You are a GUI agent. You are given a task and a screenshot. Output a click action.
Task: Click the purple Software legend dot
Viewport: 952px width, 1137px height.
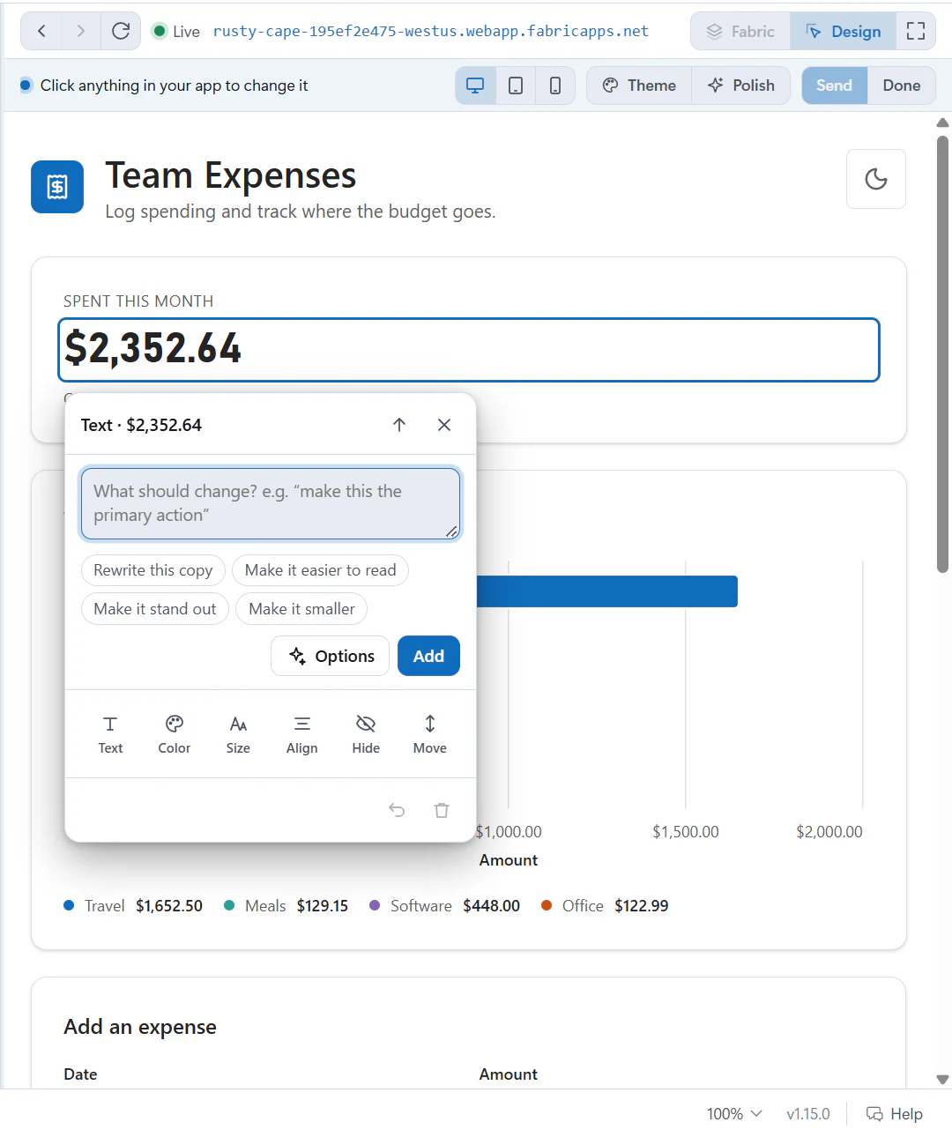pyautogui.click(x=375, y=905)
